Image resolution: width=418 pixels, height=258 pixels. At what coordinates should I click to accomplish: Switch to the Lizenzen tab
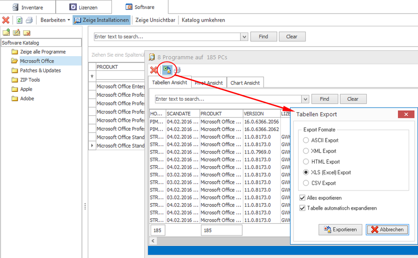[84, 7]
